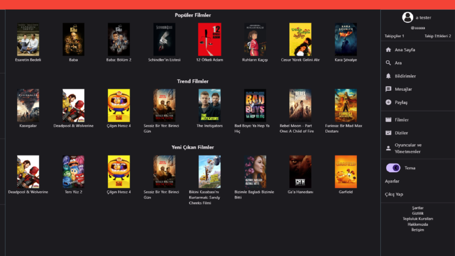This screenshot has width=455, height=256.
Task: Click the Kara Şövalye title text
Action: [x=345, y=60]
